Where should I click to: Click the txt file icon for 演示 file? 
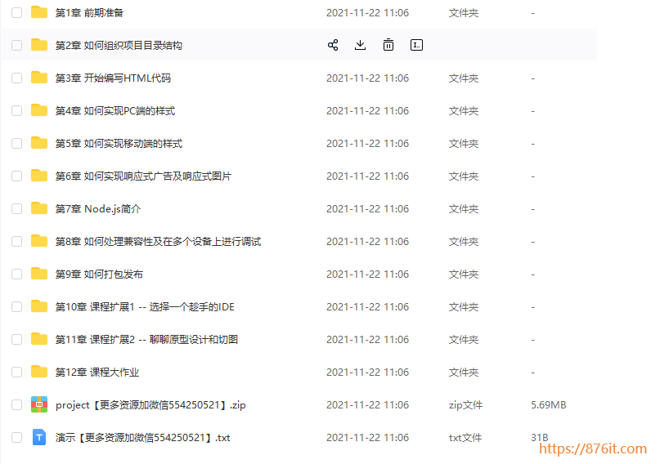coord(39,438)
